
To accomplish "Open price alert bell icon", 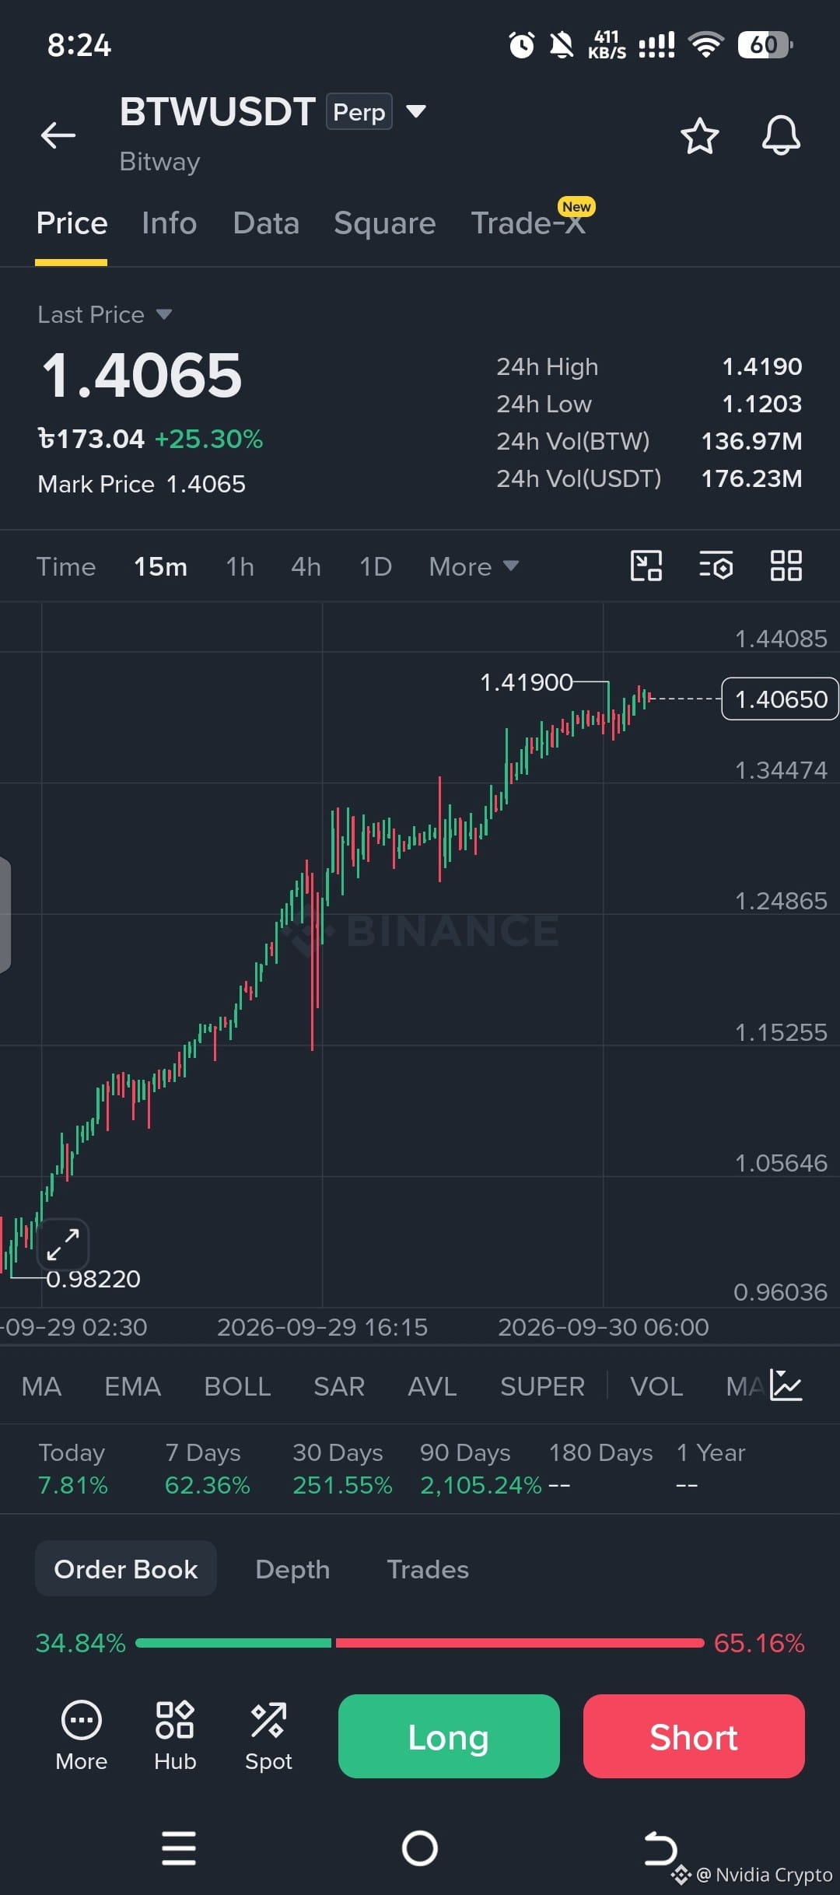I will coord(781,136).
